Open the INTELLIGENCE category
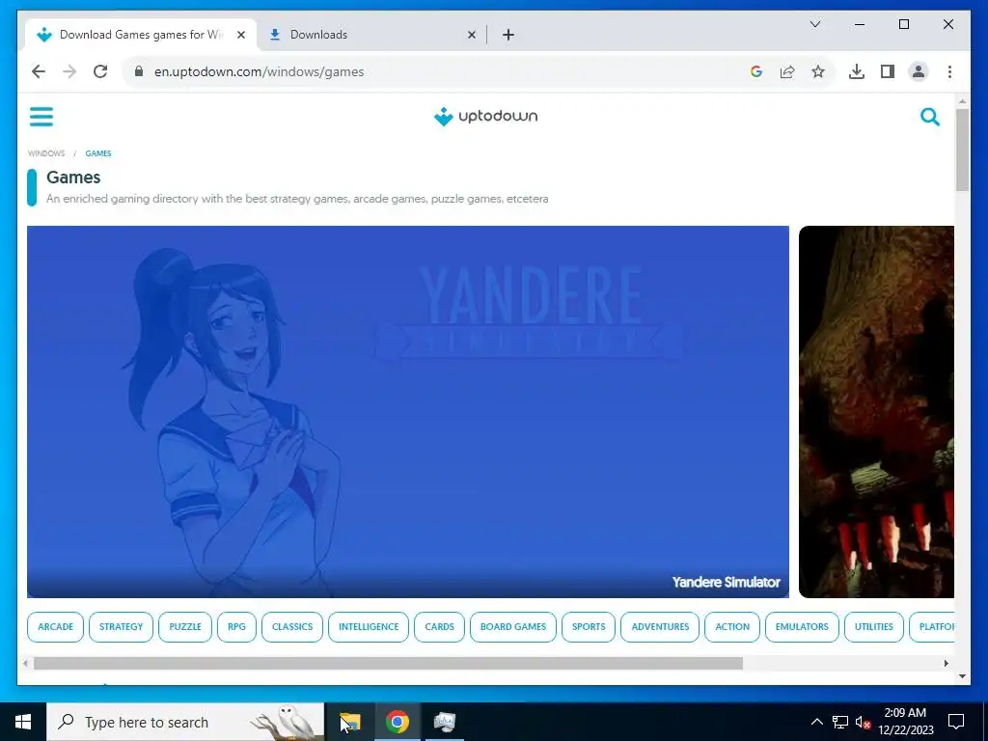Screen dimensions: 988x741 (x=369, y=627)
